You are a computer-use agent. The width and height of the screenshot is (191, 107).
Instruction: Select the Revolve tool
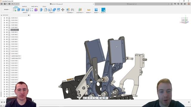pos(23,10)
